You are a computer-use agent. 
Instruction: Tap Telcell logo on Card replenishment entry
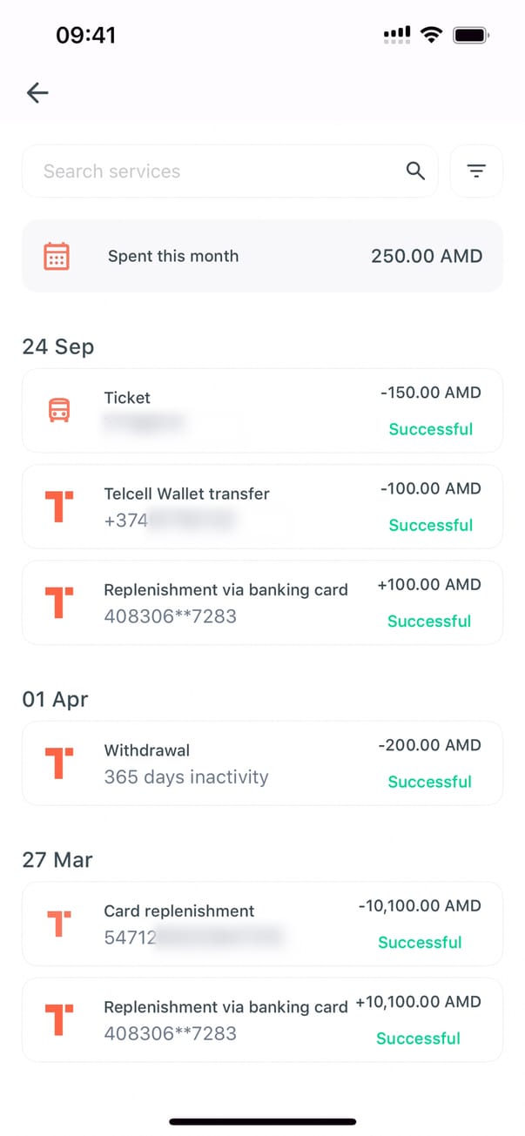58,924
